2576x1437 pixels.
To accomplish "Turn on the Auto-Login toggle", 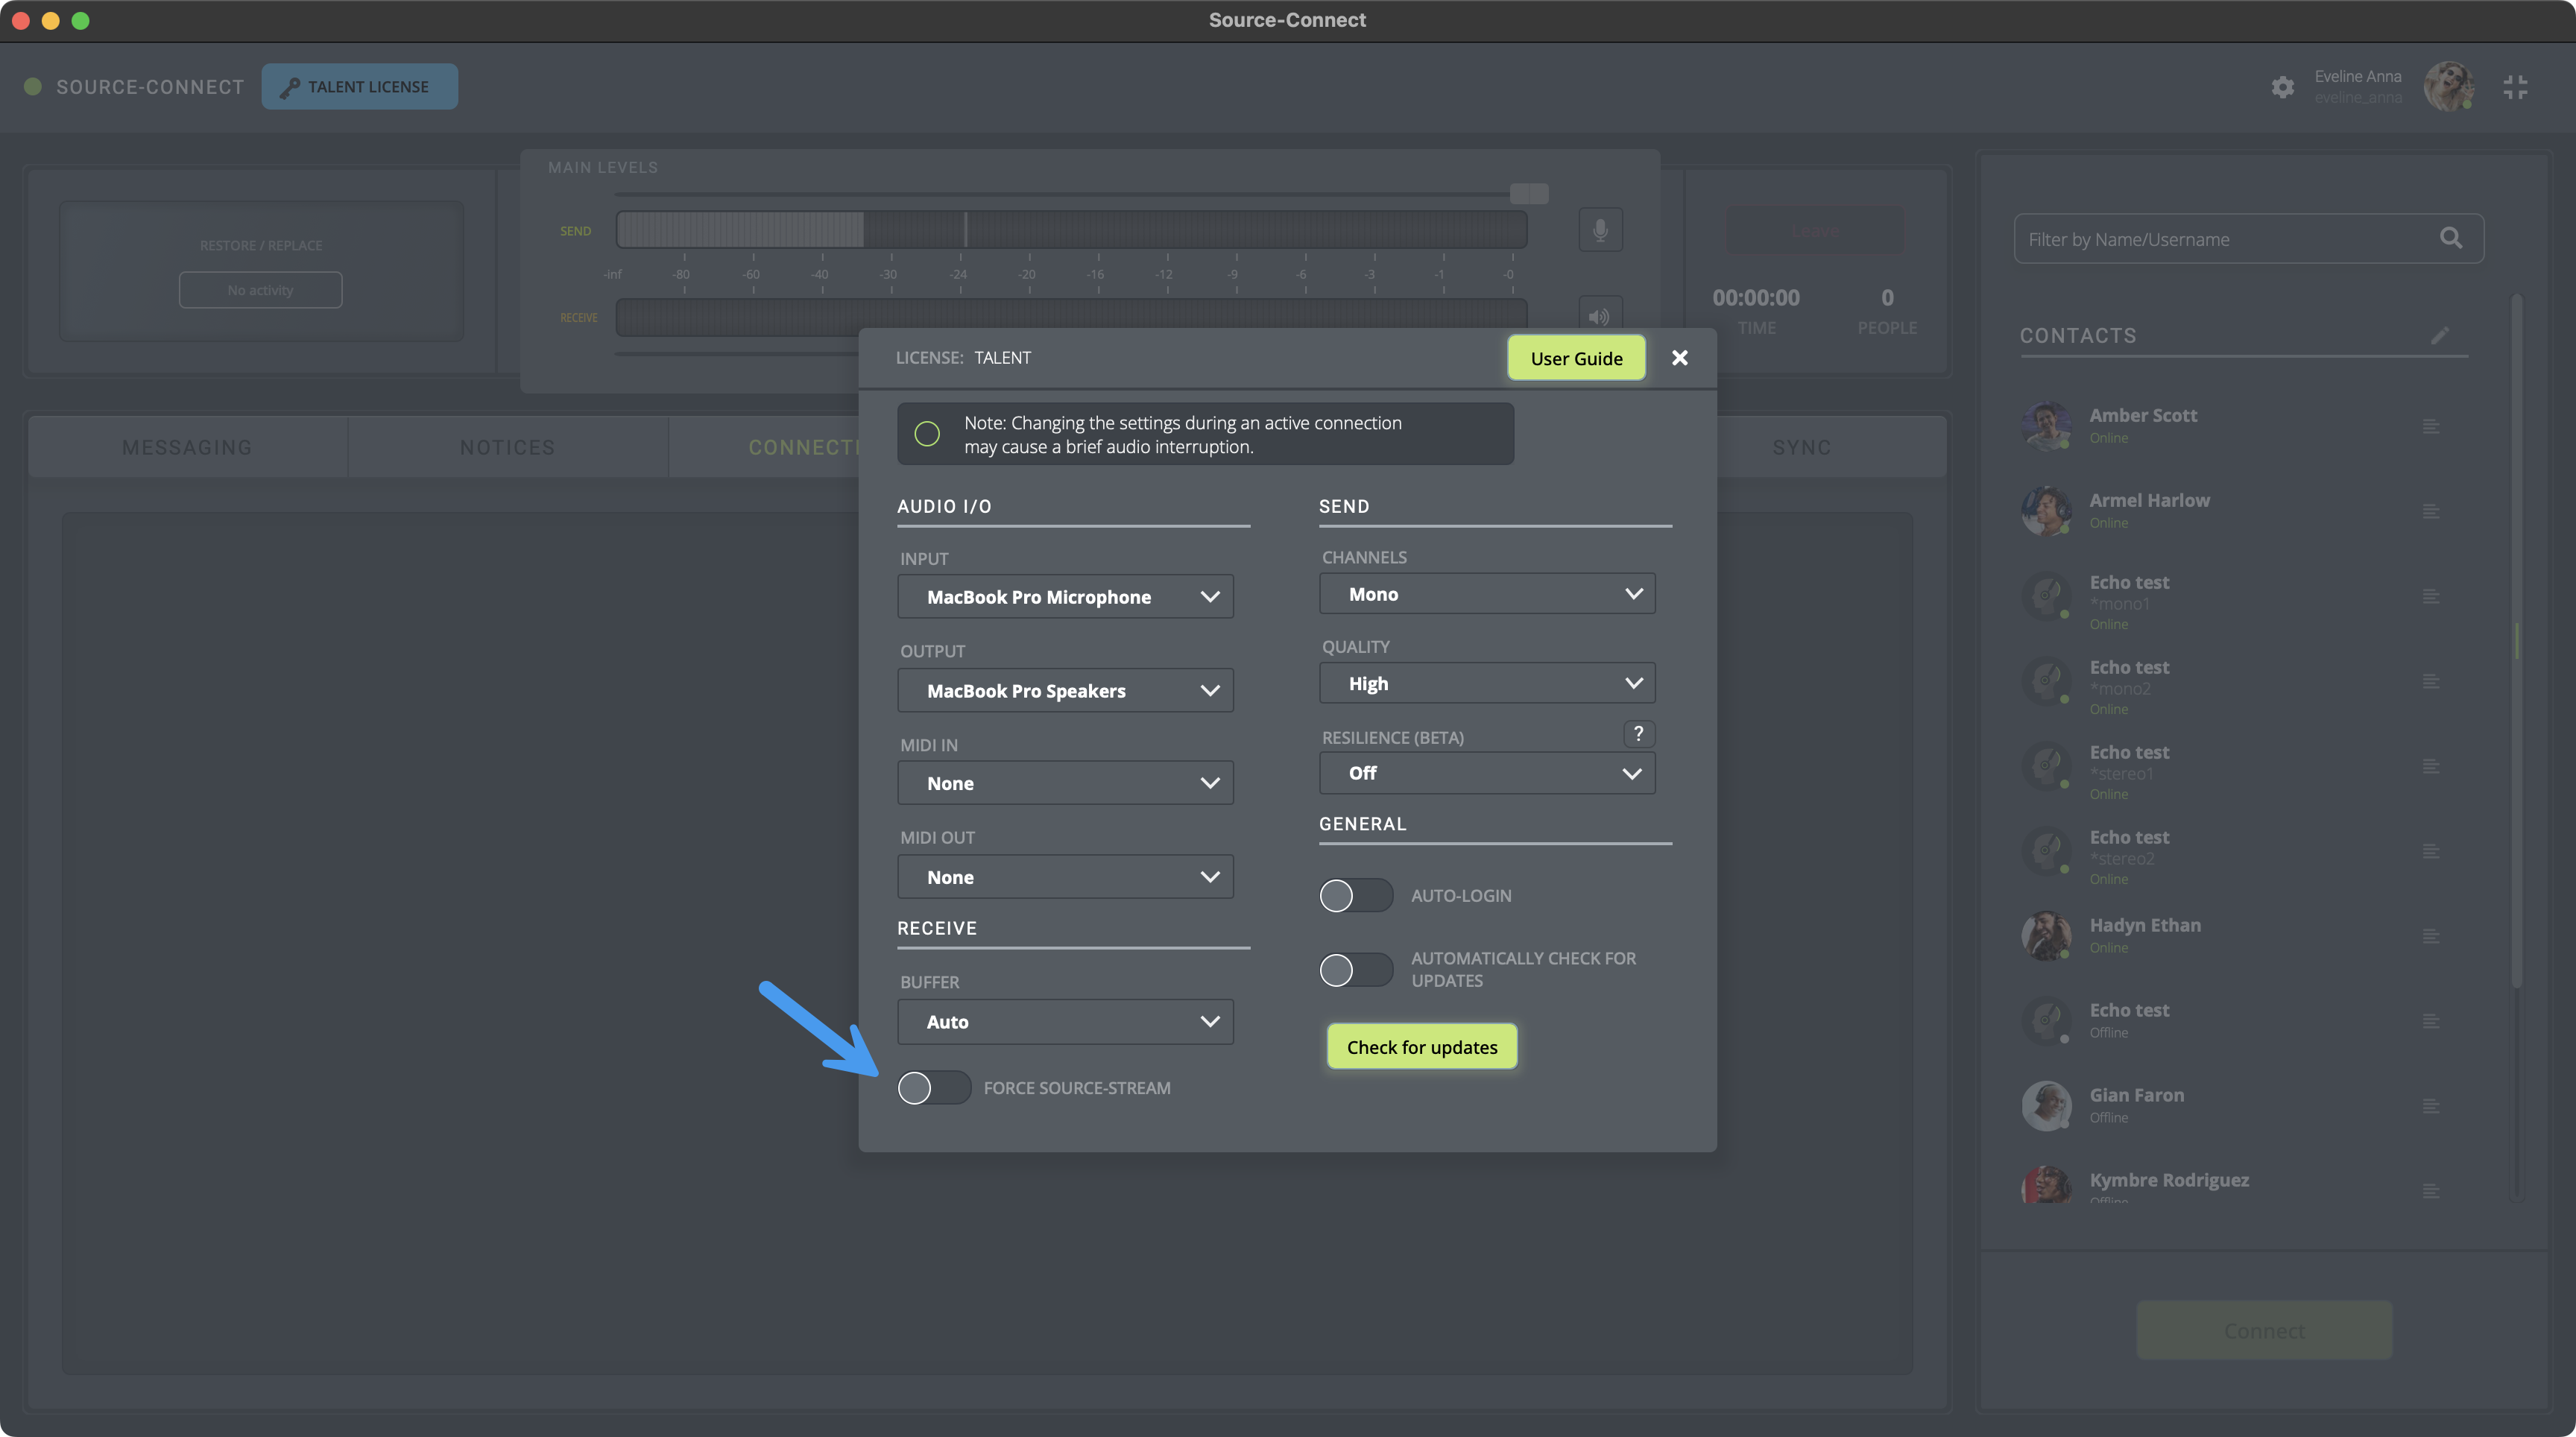I will pos(1355,895).
